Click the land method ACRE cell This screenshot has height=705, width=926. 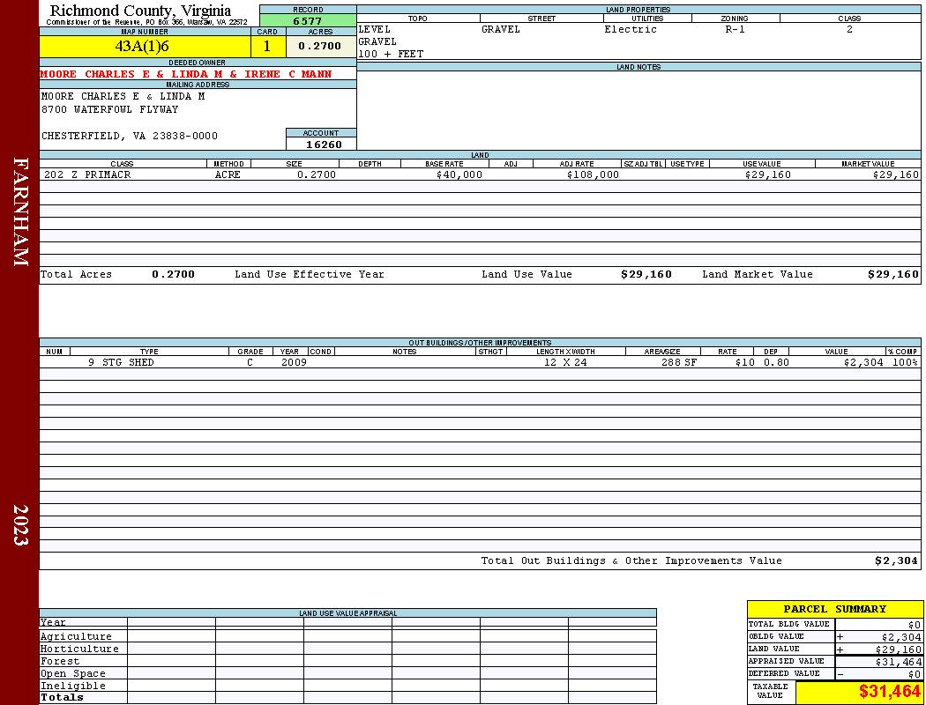tap(229, 175)
